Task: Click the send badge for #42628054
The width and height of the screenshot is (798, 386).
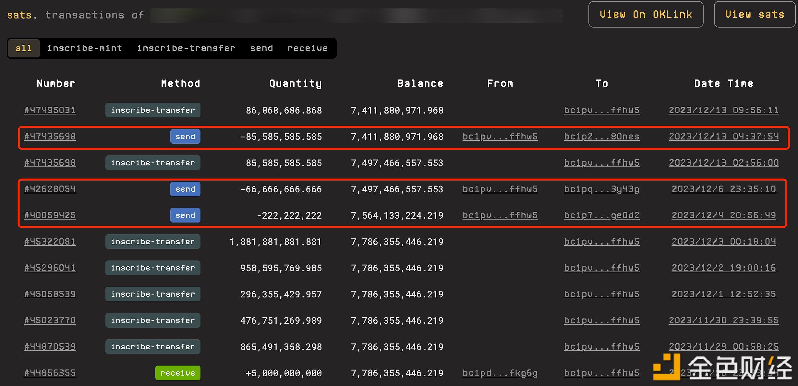Action: (x=185, y=189)
